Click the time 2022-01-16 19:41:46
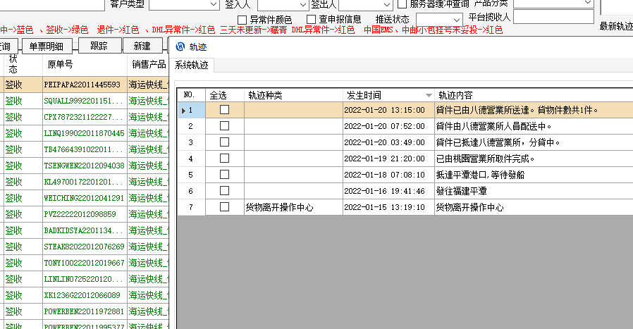 click(384, 191)
